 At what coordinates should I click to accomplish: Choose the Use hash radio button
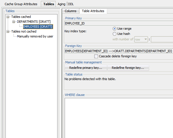pos(114,34)
